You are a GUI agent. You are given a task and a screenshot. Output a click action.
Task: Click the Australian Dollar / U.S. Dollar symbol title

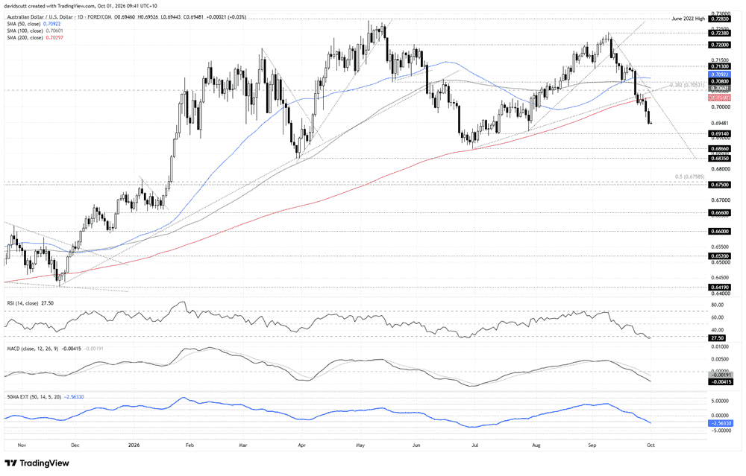(x=40, y=17)
